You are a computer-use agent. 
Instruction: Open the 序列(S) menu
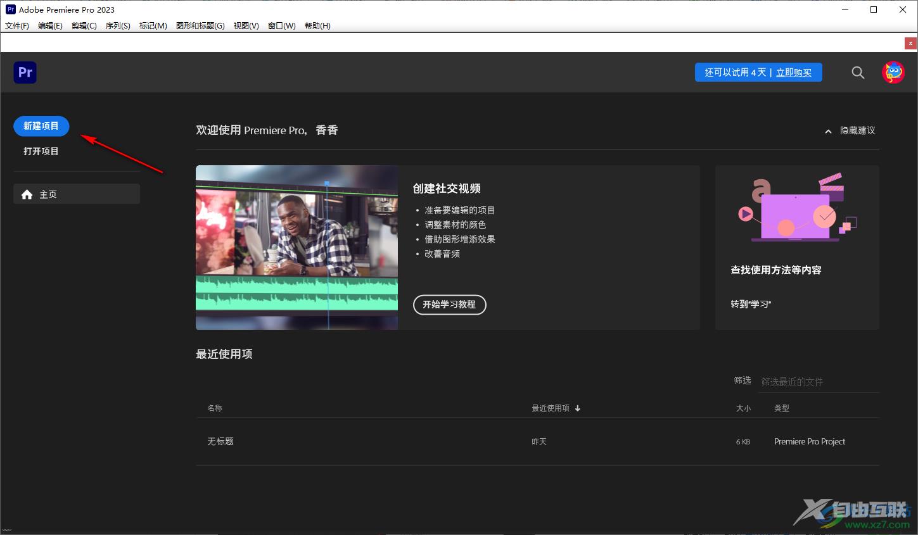118,26
